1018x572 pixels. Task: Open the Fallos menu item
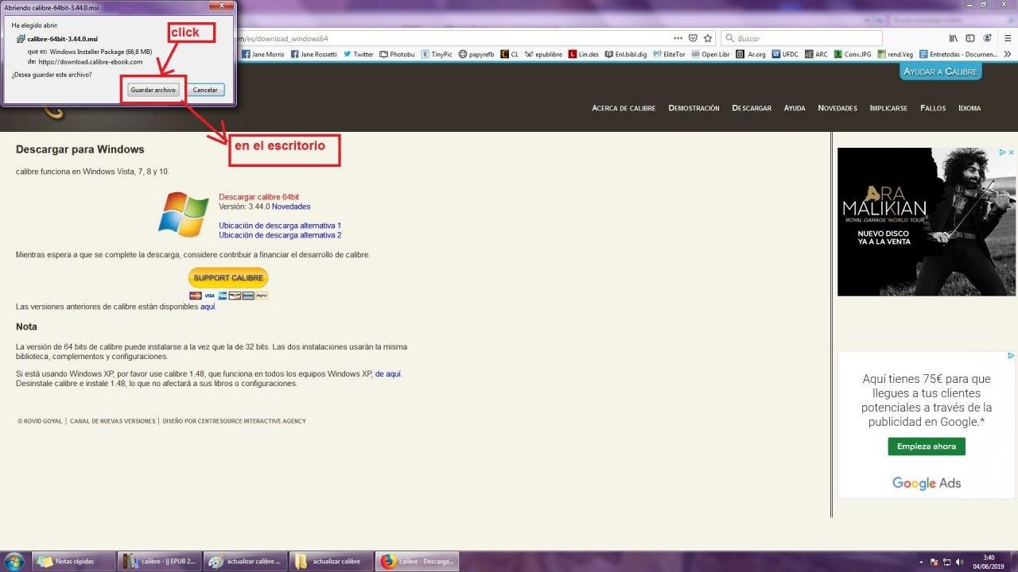pos(933,108)
